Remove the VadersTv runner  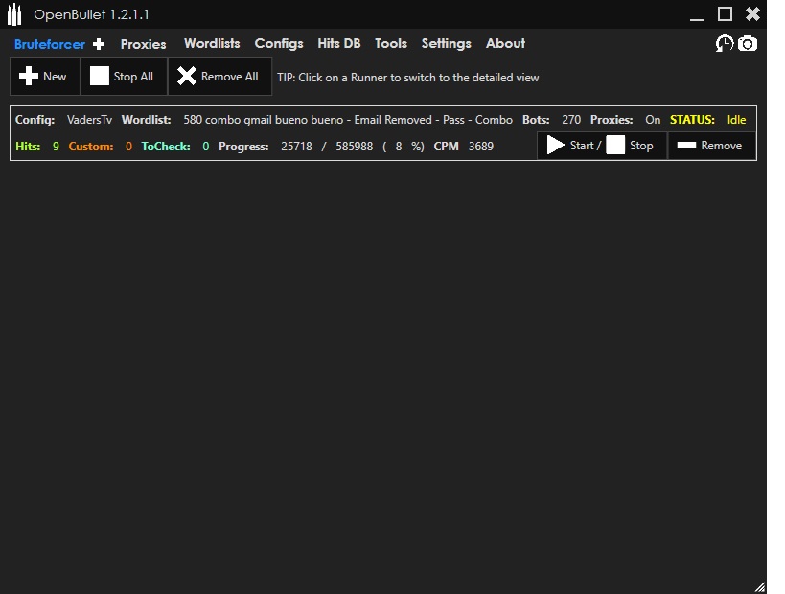click(x=711, y=146)
